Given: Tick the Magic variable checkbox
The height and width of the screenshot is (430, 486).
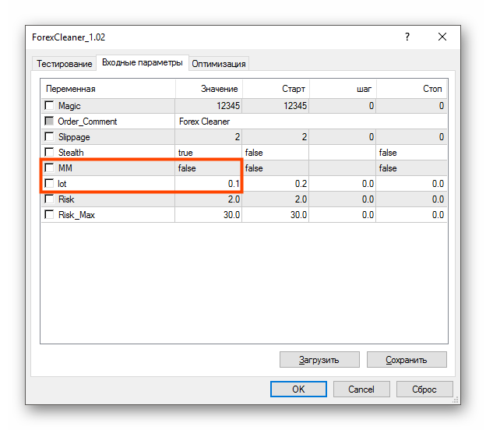Looking at the screenshot, I should tap(49, 105).
